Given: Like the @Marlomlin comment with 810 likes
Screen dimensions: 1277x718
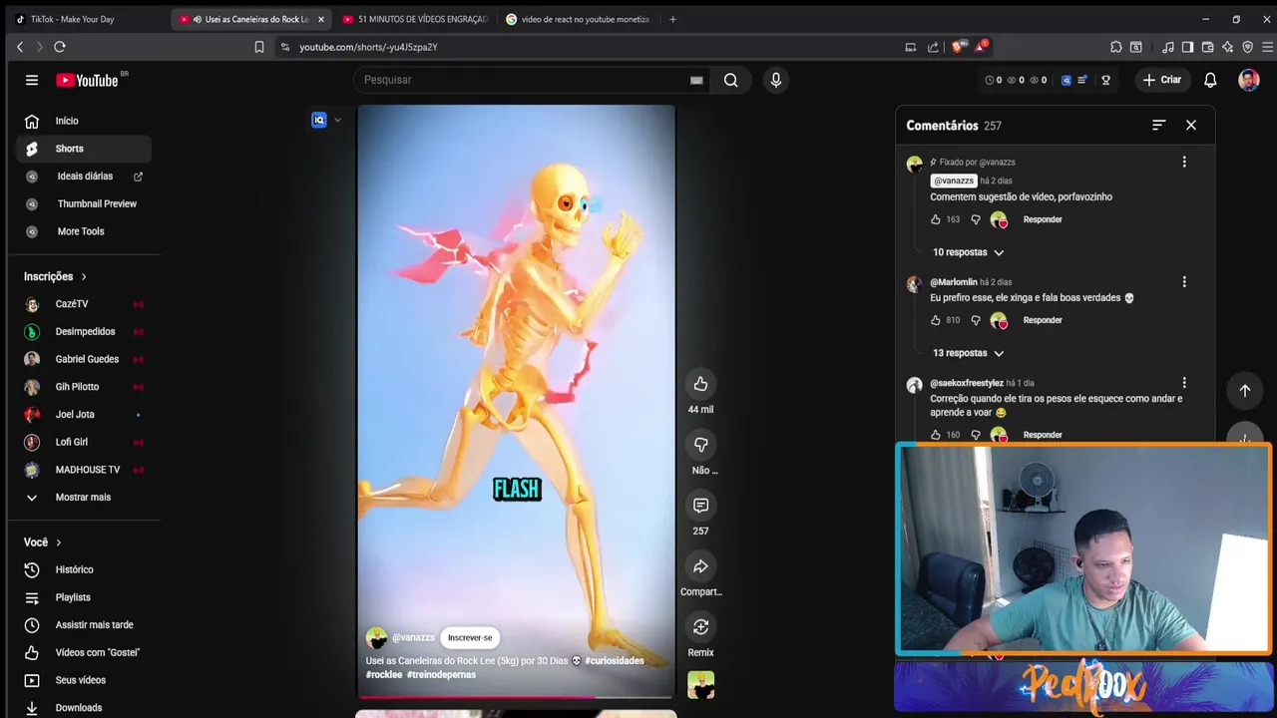Looking at the screenshot, I should pos(936,320).
